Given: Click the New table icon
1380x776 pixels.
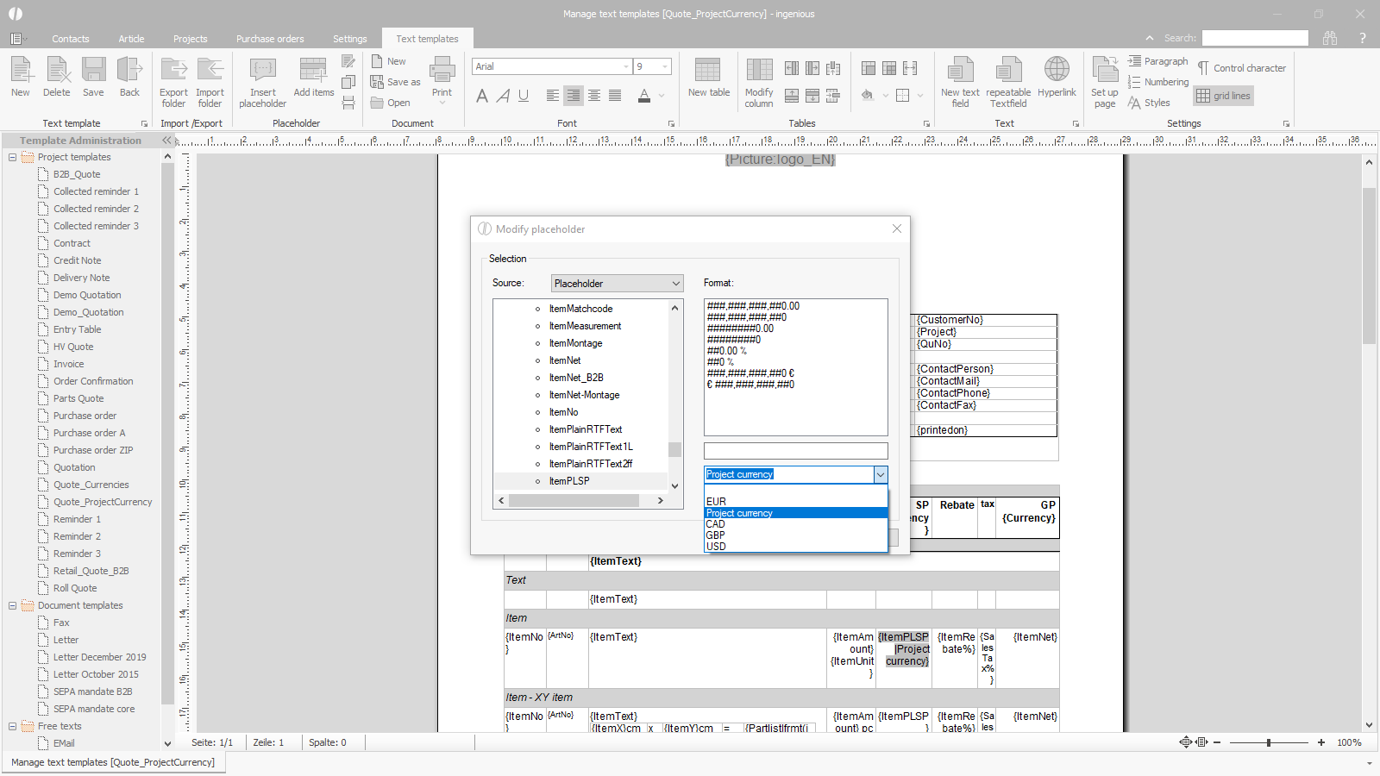Looking at the screenshot, I should point(708,71).
